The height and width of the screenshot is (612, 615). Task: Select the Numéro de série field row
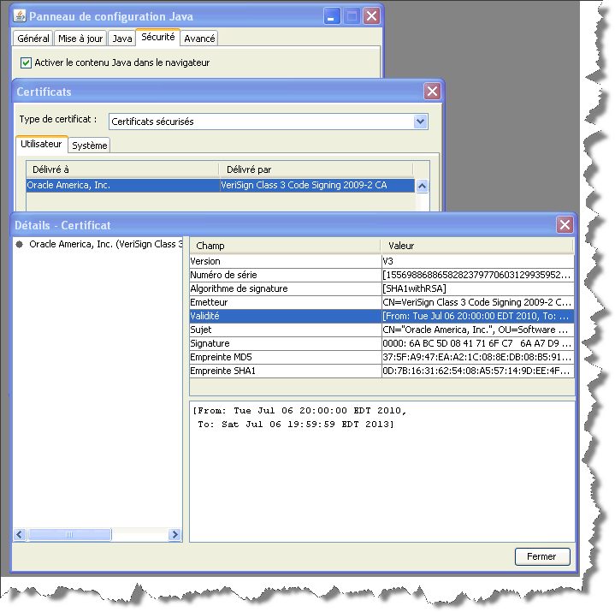(x=381, y=275)
